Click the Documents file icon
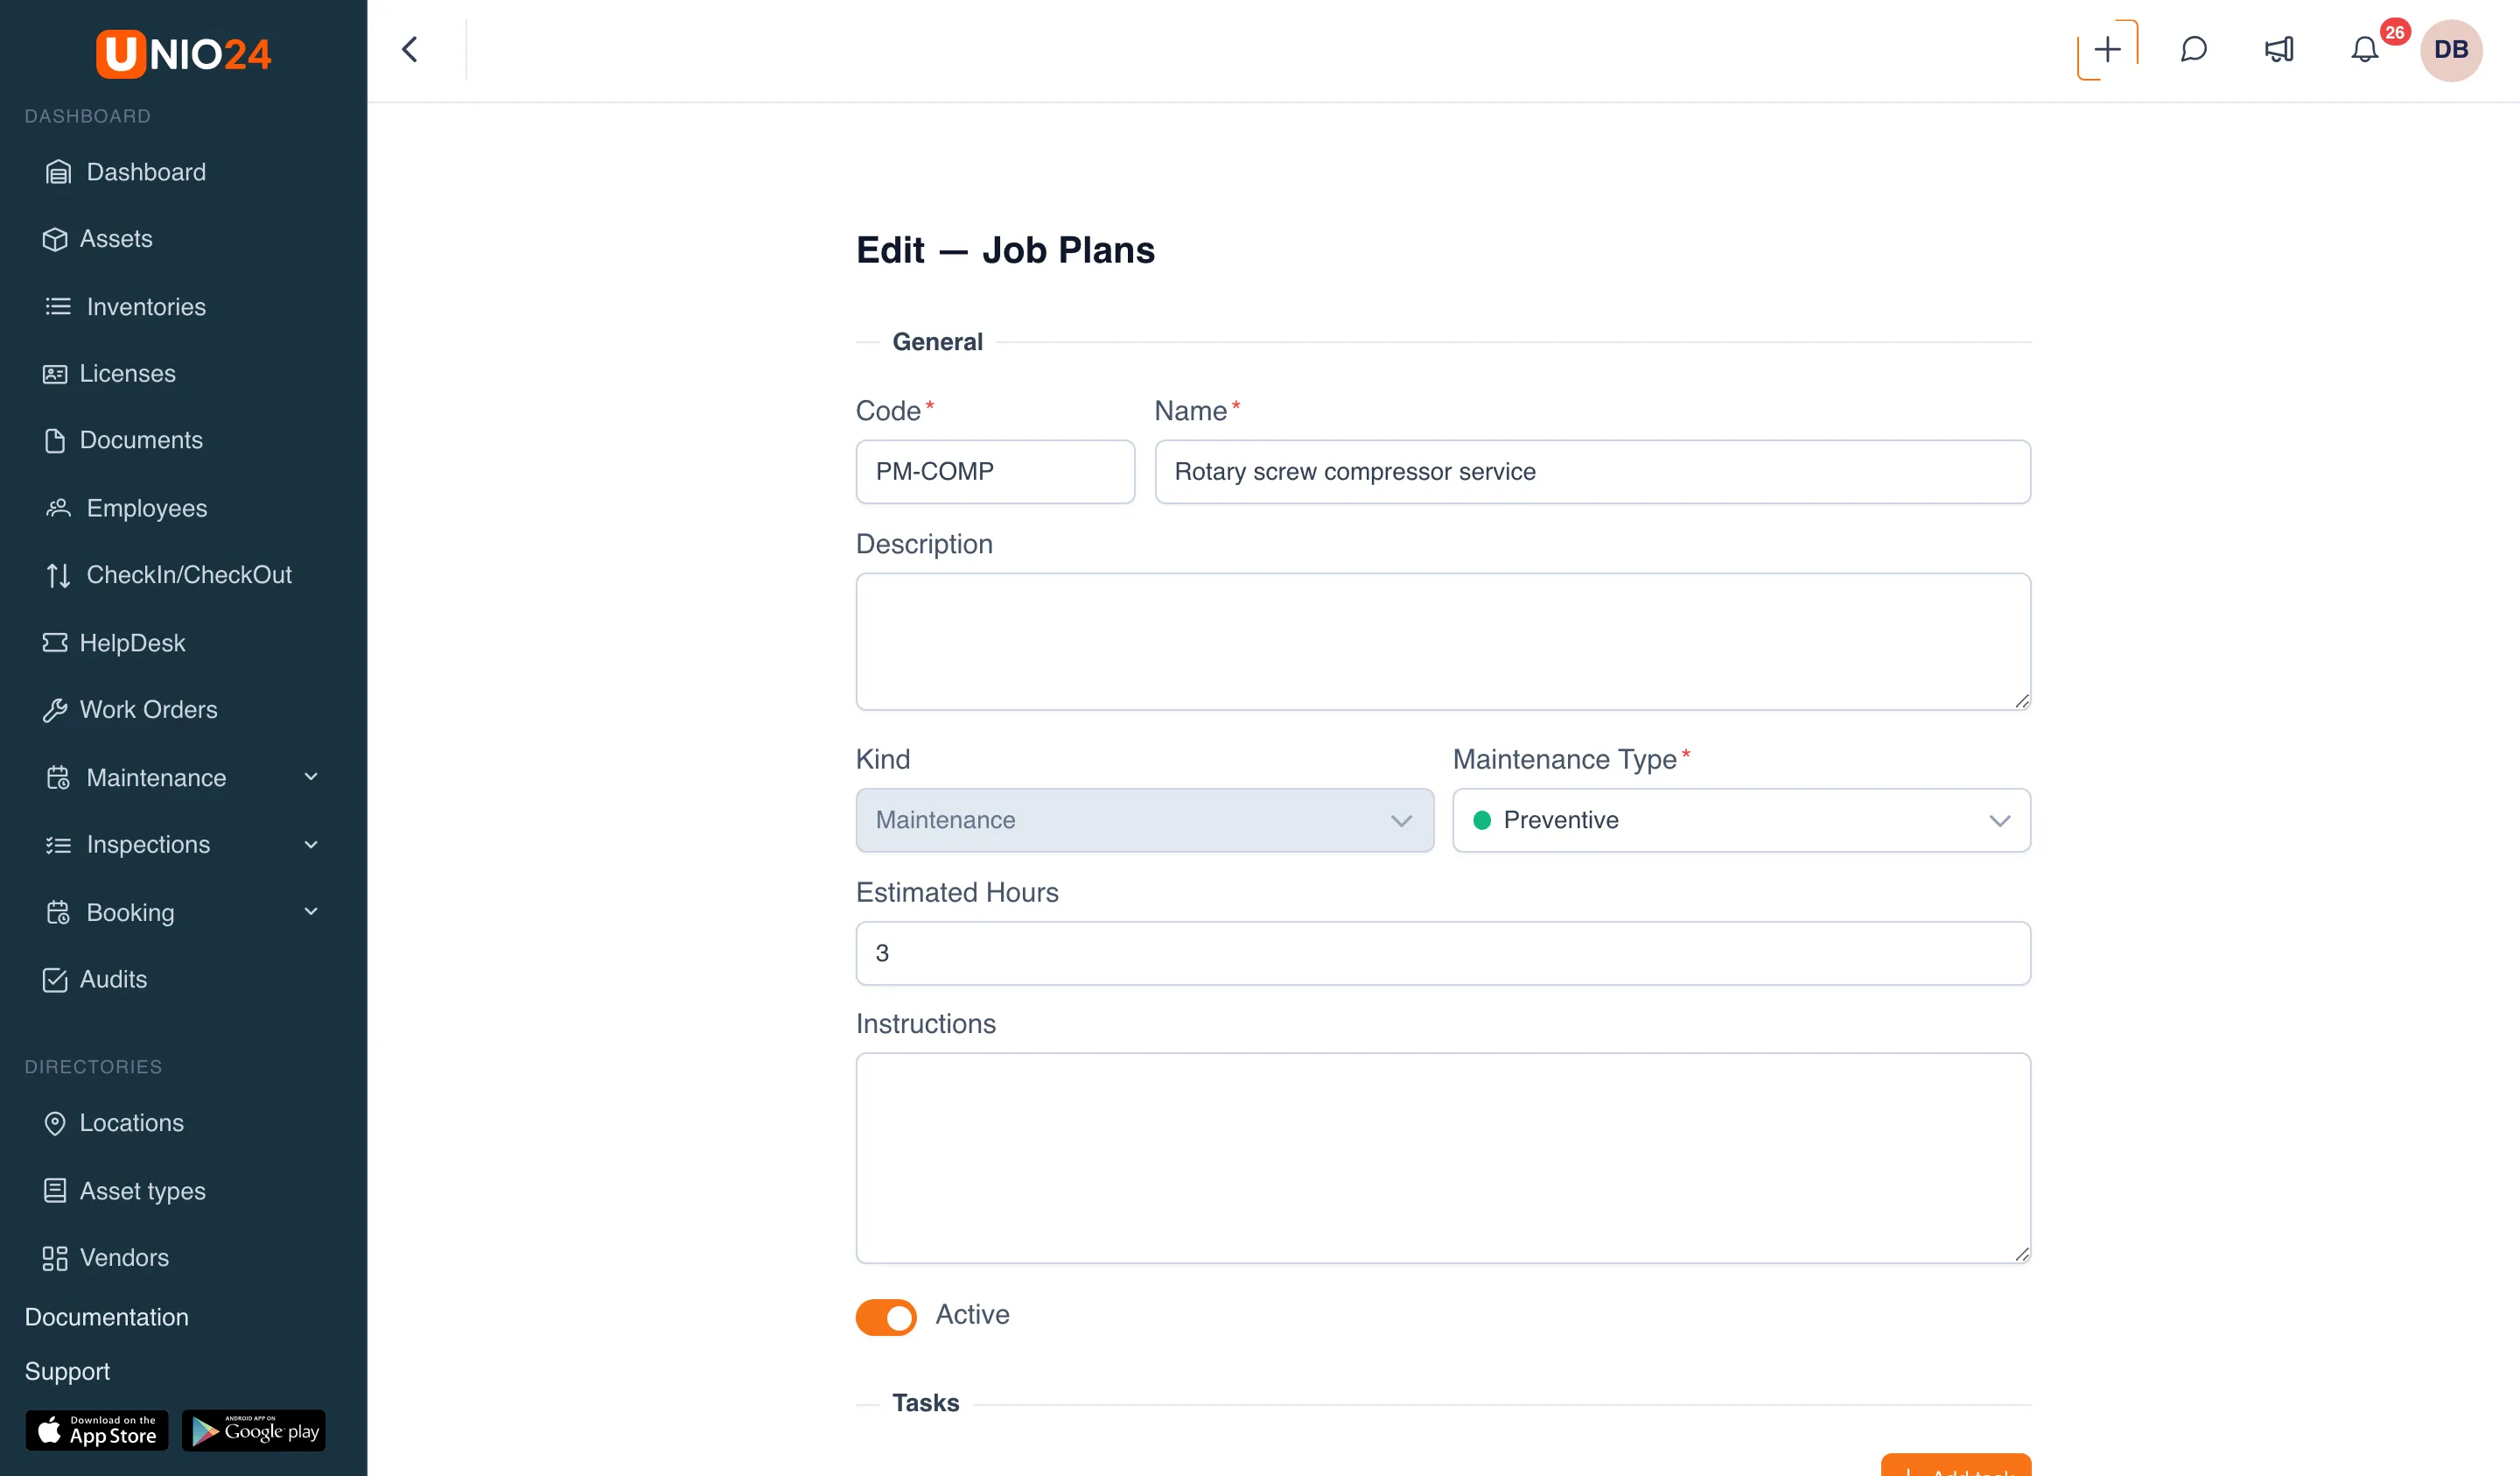Screen dimensions: 2520x1476 coord(55,440)
